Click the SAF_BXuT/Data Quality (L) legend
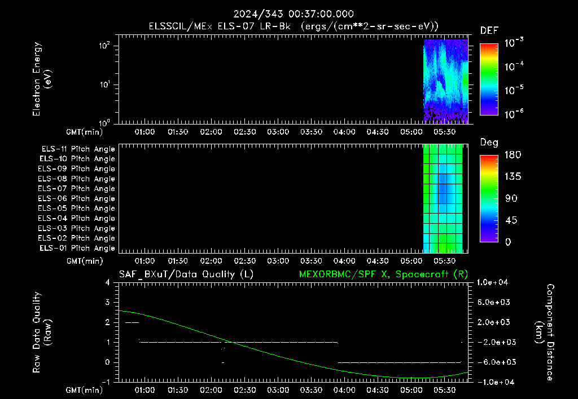 click(x=186, y=274)
